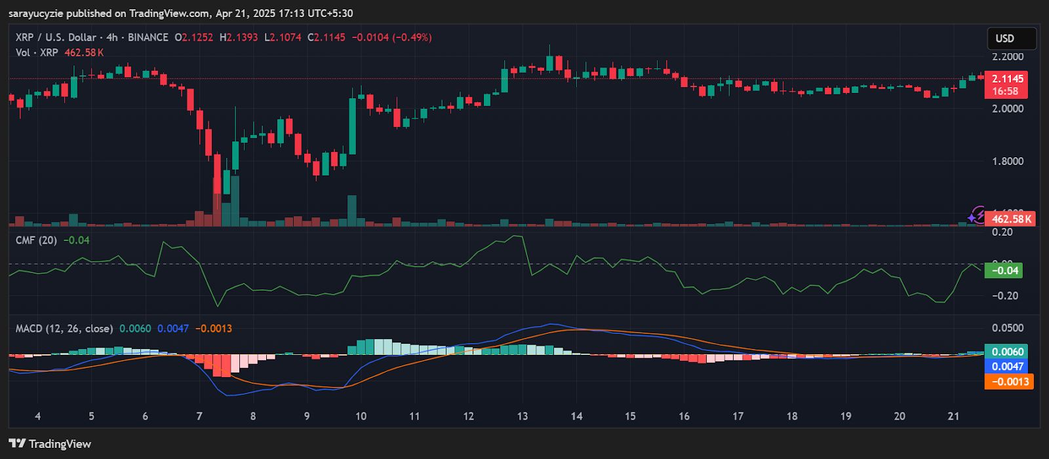Click the 2.0000 price axis label
Screen dimensions: 1049x459
(x=1008, y=109)
